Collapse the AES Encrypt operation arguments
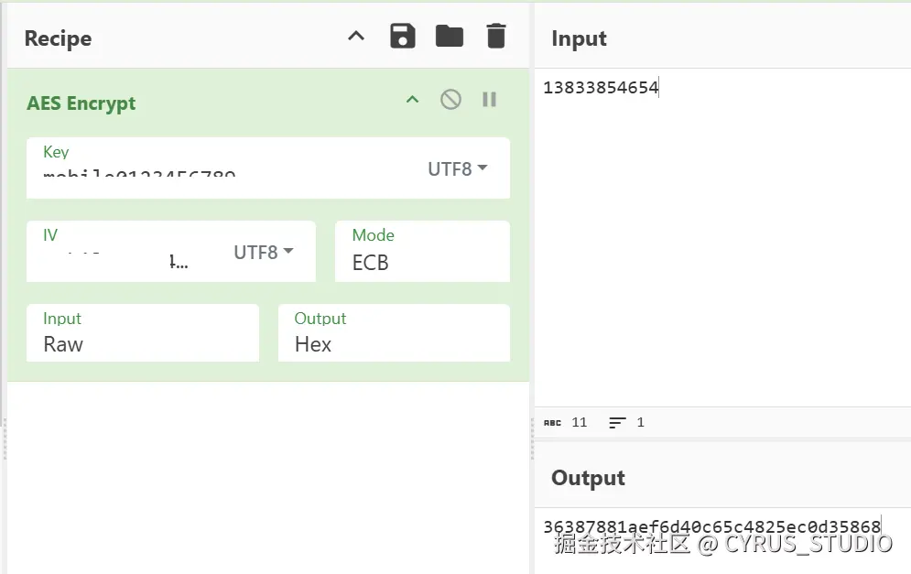The width and height of the screenshot is (911, 574). tap(413, 100)
